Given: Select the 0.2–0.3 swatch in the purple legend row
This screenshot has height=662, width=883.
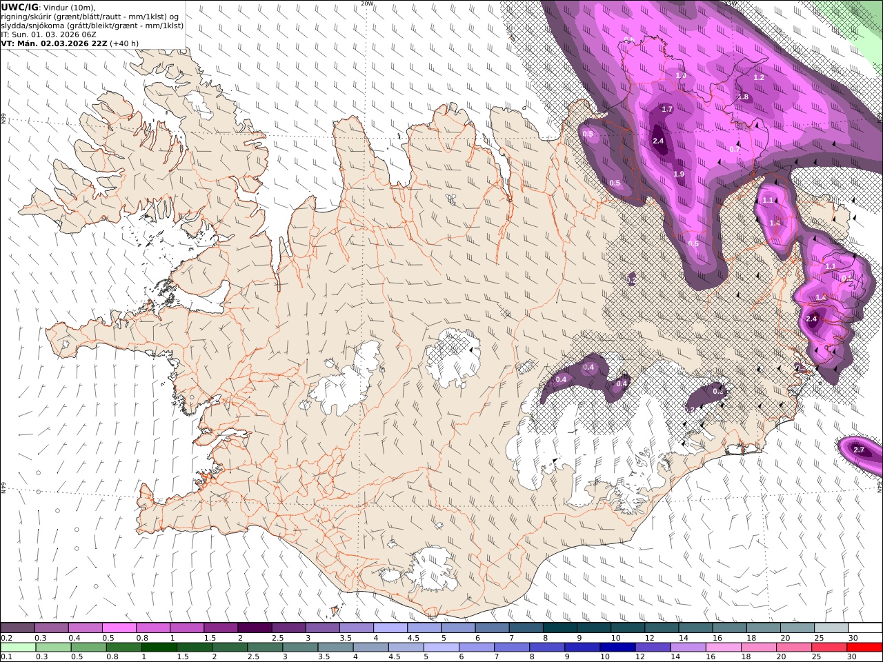Looking at the screenshot, I should pyautogui.click(x=18, y=628).
